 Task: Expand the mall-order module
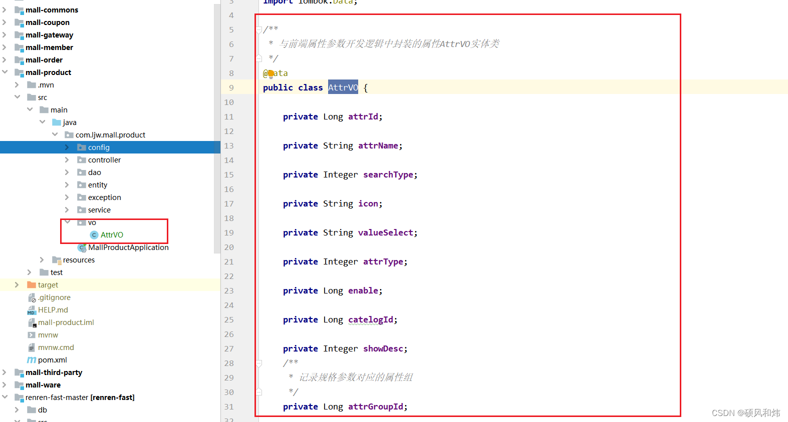(5, 59)
